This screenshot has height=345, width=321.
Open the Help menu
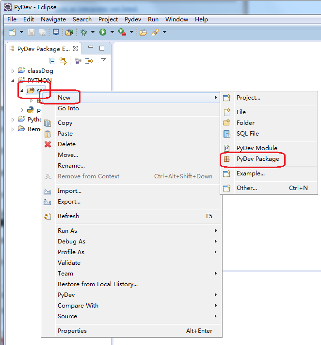(x=201, y=19)
